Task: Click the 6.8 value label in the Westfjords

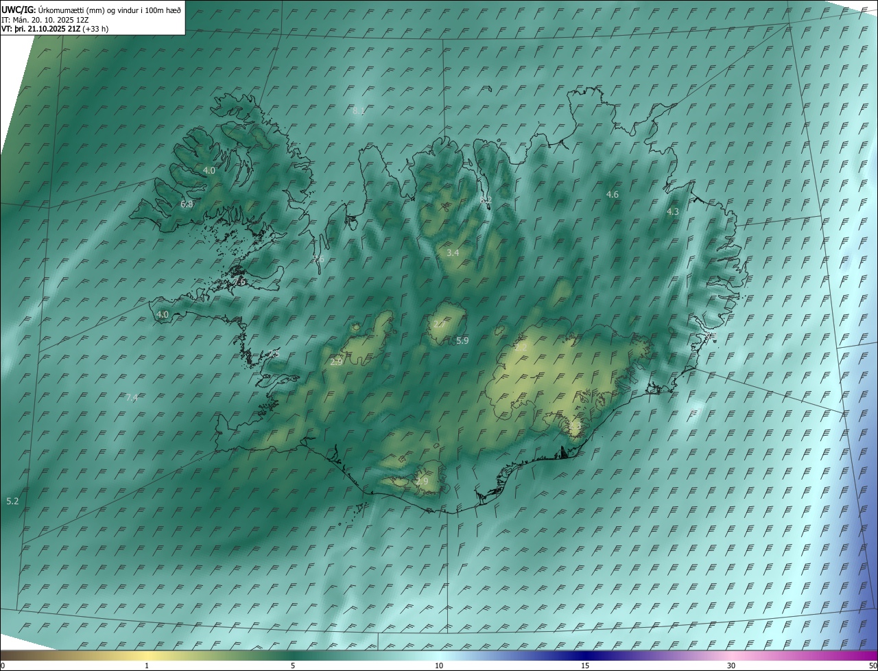Action: 187,204
